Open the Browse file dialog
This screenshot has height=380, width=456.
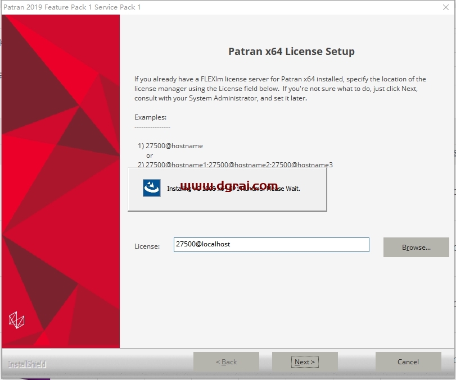[x=416, y=248]
